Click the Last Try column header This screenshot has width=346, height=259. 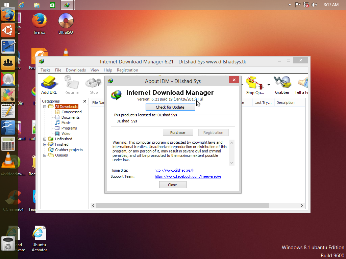click(263, 103)
